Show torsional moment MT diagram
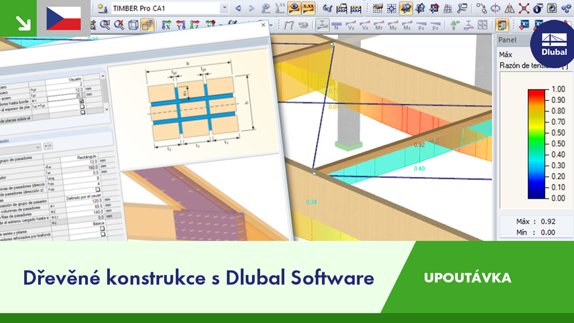The height and width of the screenshot is (323, 574). click(378, 25)
